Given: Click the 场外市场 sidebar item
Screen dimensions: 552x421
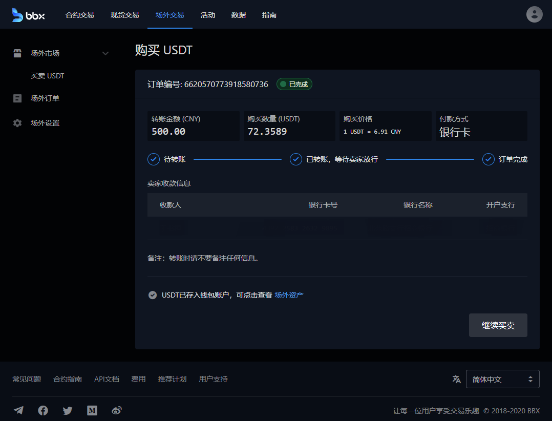Looking at the screenshot, I should (x=45, y=53).
